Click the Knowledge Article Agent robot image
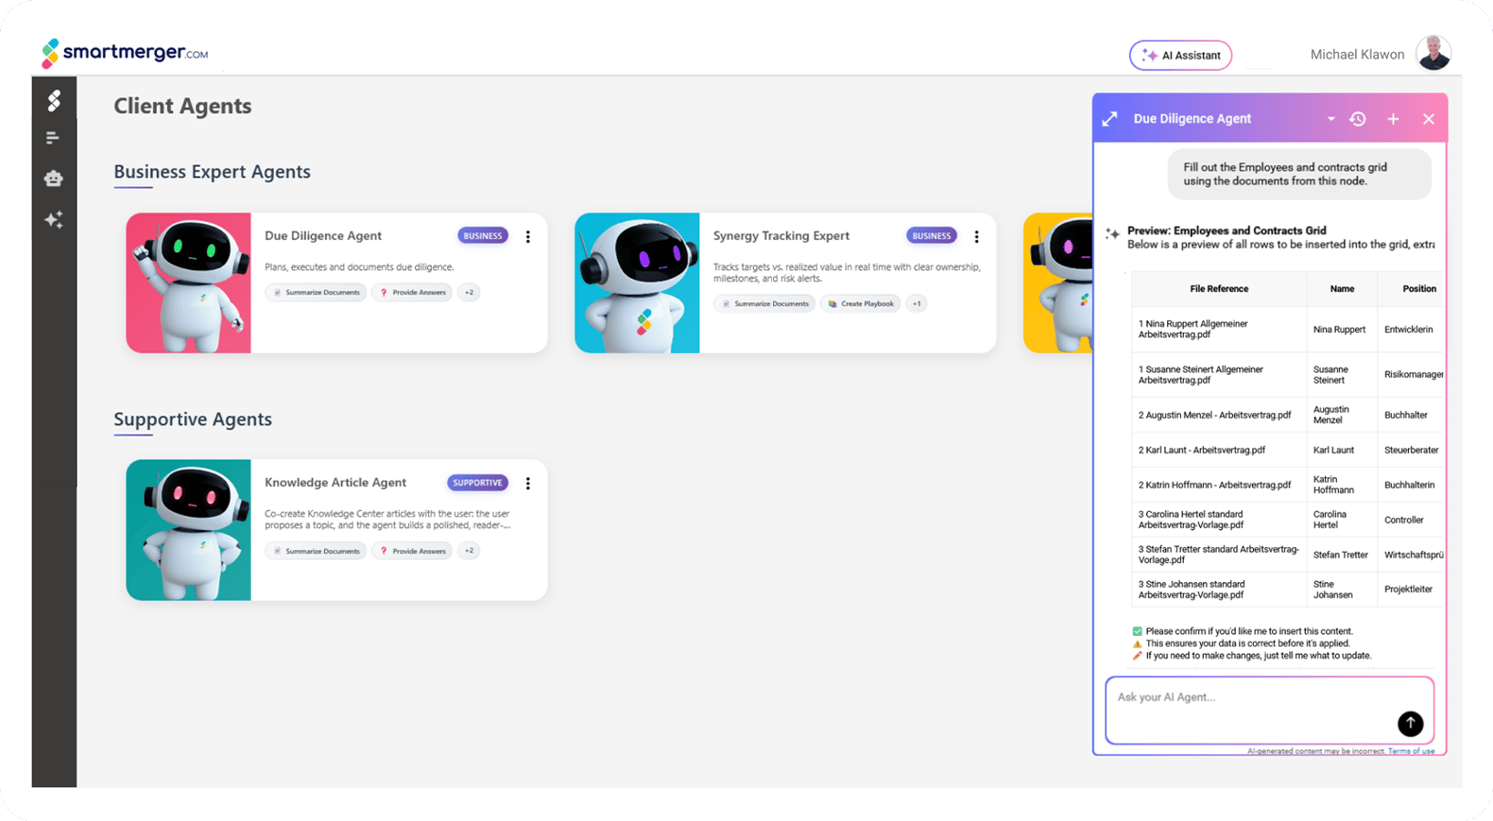The width and height of the screenshot is (1493, 821). [189, 530]
